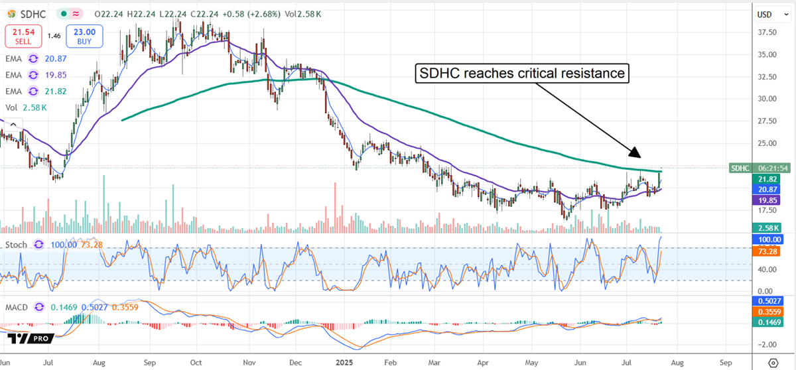The width and height of the screenshot is (796, 370).
Task: Click the refresh icon beside EMA 19.85
Action: (32, 76)
